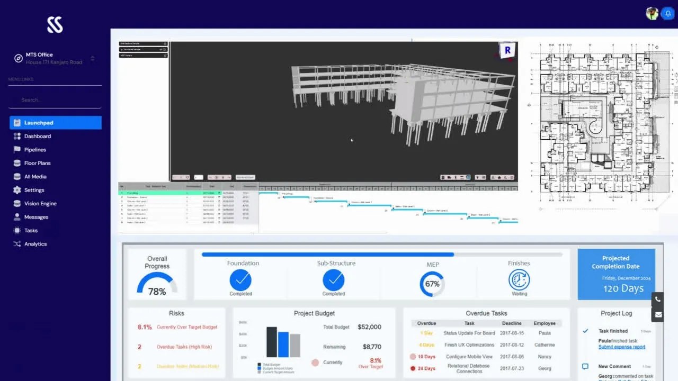Screen dimensions: 678x381
Task: Open the notifications bell icon
Action: (667, 14)
